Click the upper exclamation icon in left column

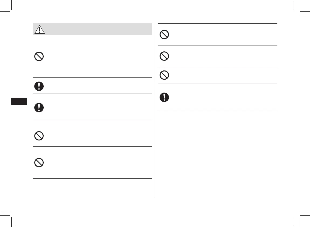(x=39, y=86)
